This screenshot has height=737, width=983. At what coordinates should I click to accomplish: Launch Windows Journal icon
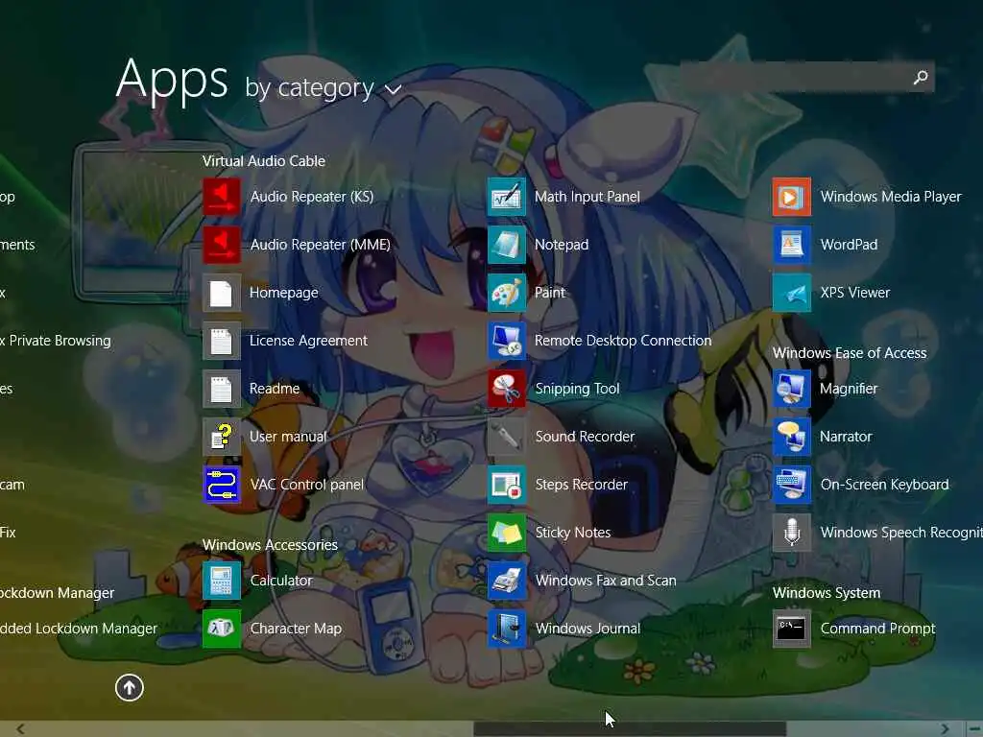(x=507, y=629)
